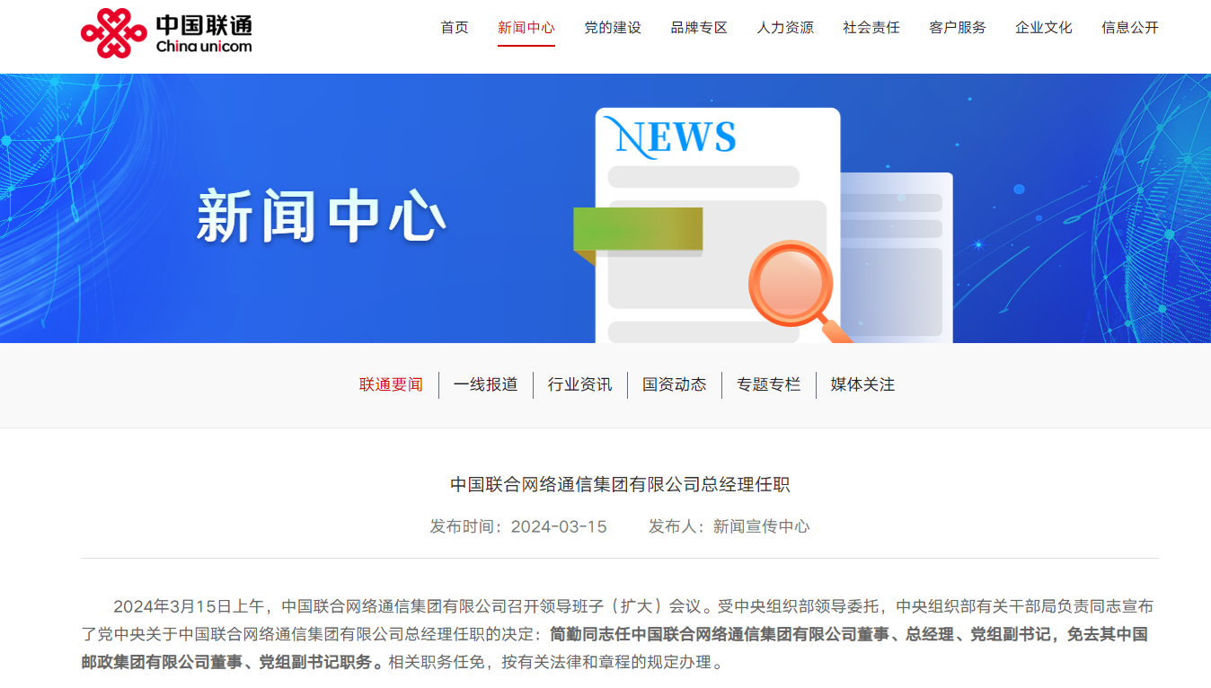Select 社会责任 in the top navigation

point(871,28)
